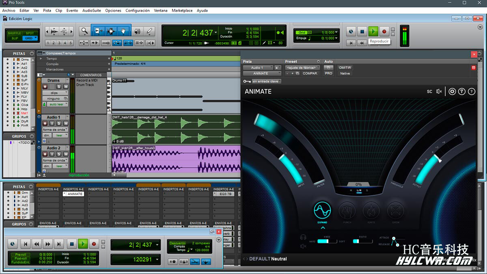Click Fast Forward in the floating Transport window
Viewport: 487px width, 274px height.
48,244
